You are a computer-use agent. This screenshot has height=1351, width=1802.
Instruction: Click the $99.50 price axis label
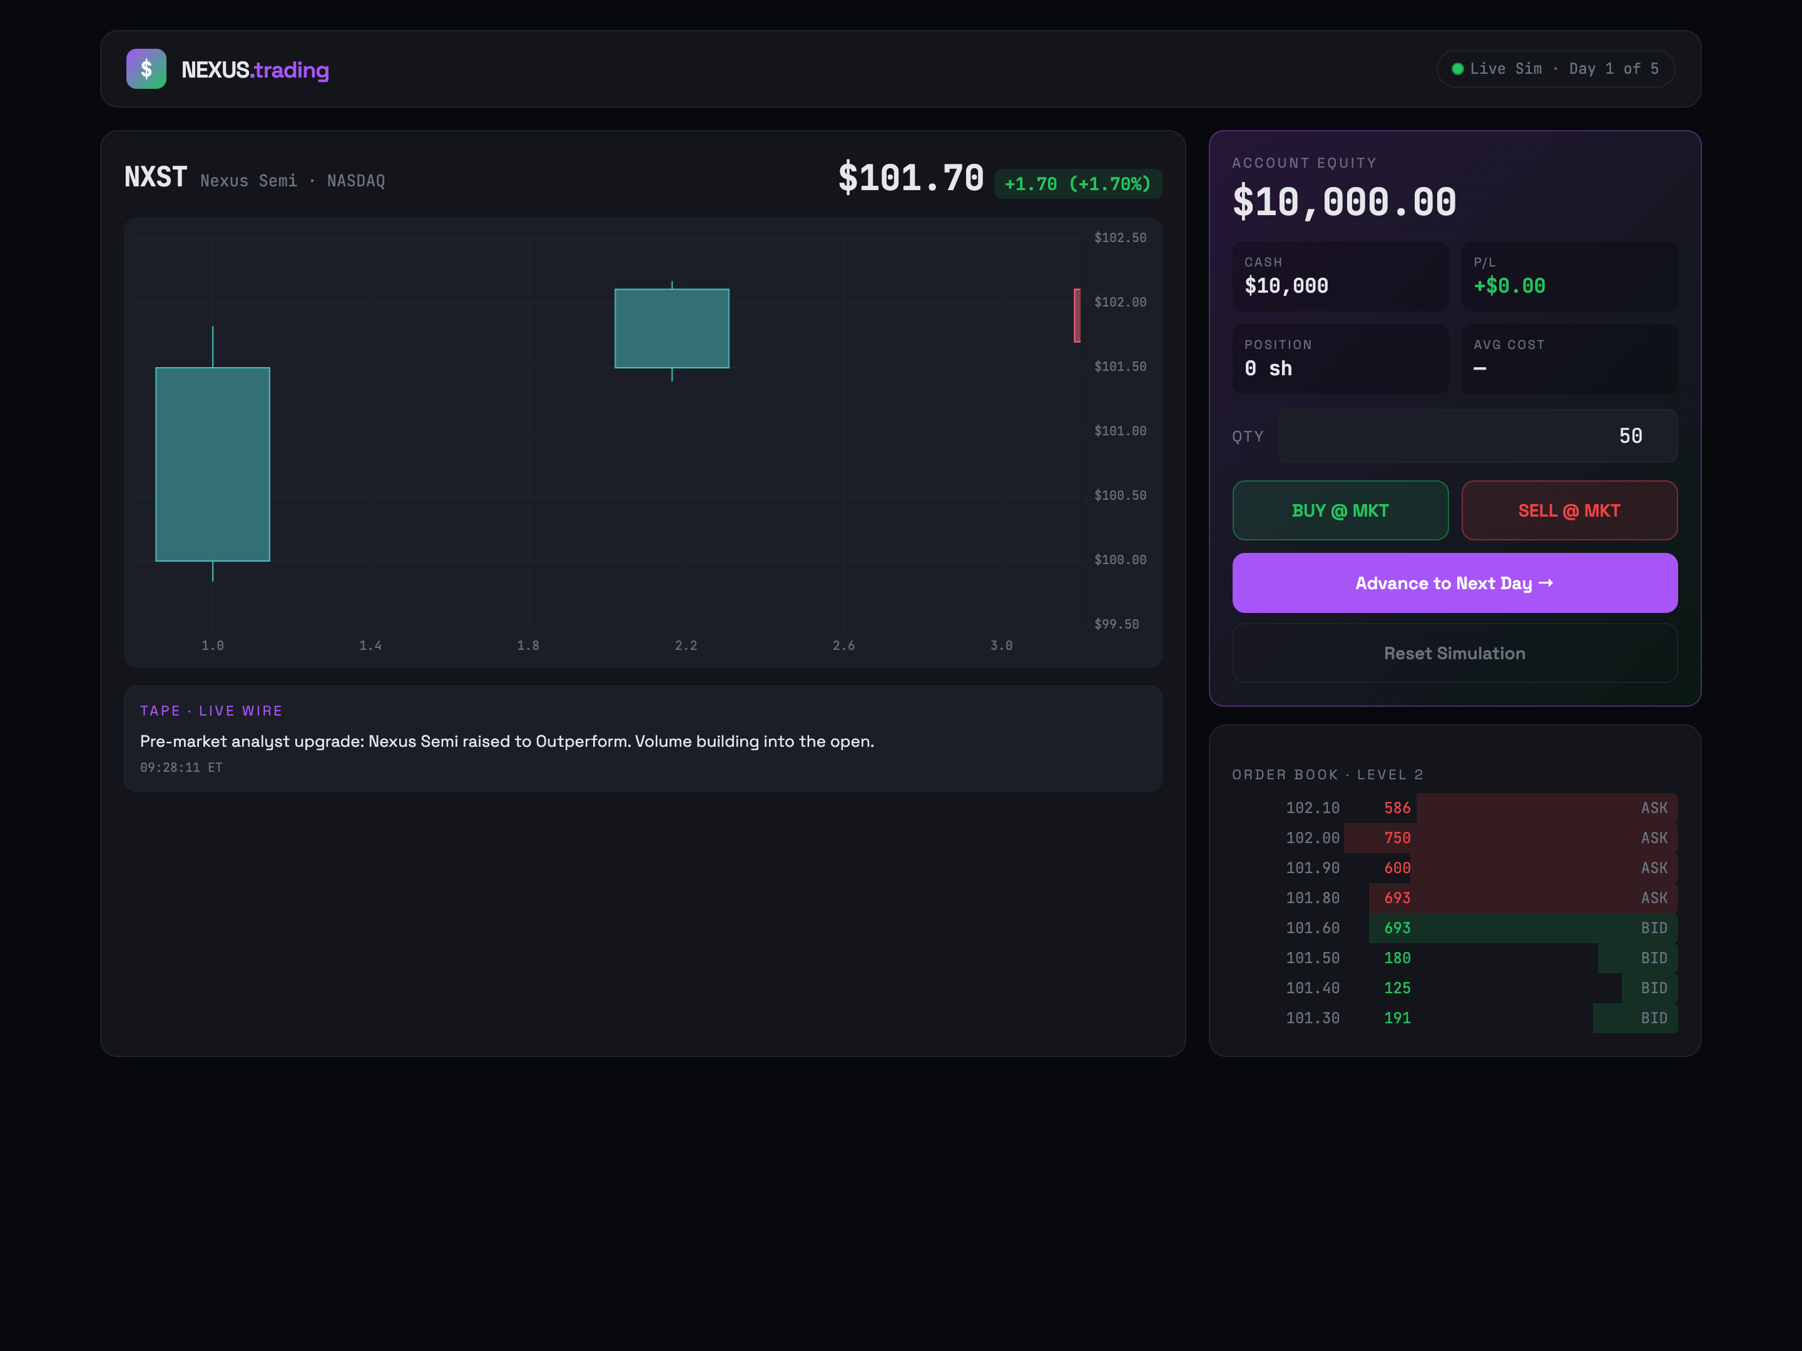point(1117,624)
